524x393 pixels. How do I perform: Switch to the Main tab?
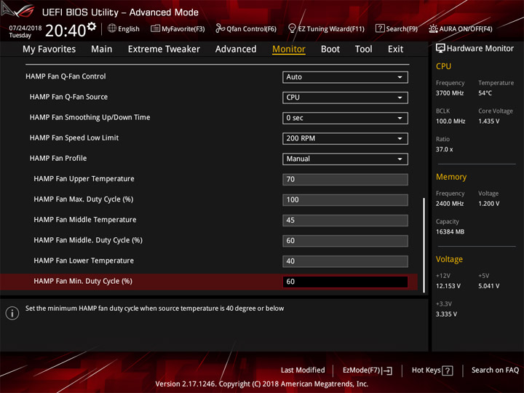(x=102, y=49)
